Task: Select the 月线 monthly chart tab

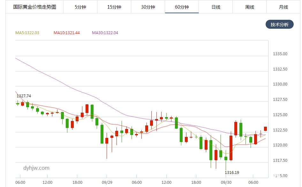Action: click(x=283, y=7)
